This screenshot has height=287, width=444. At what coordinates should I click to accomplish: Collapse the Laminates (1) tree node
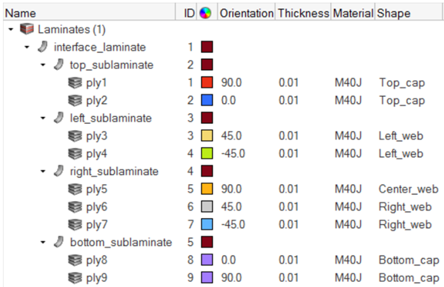click(x=11, y=30)
